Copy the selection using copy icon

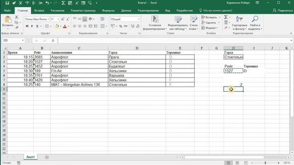click(x=17, y=22)
